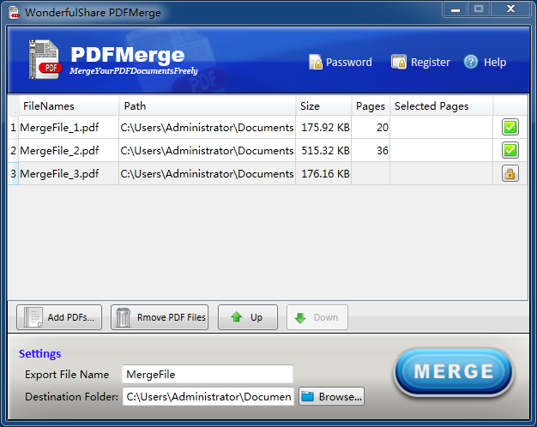Click the Down arrow button
537x427 pixels.
[317, 317]
